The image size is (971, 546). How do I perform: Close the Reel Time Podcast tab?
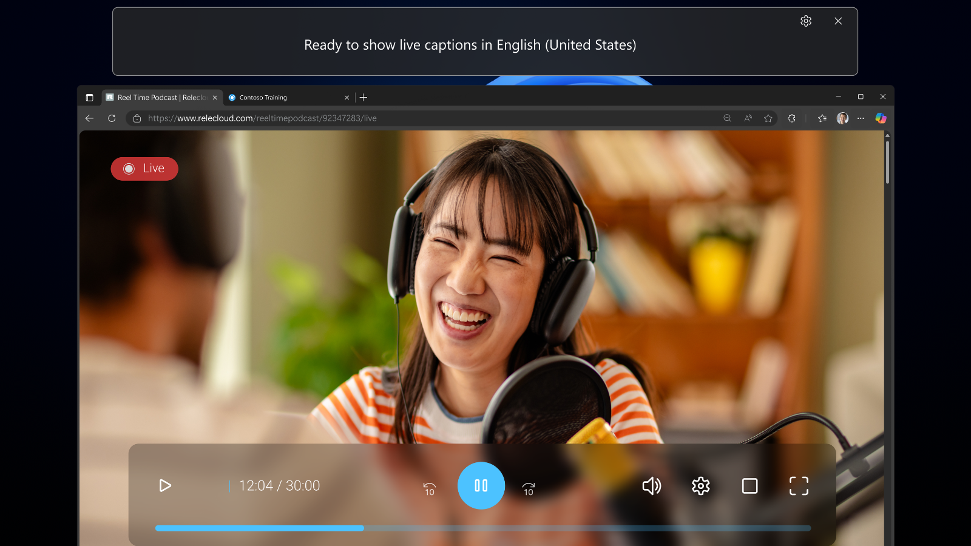[215, 98]
